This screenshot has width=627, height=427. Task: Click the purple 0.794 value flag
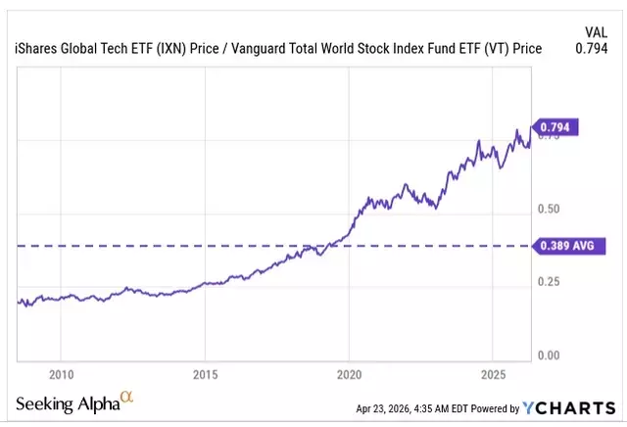(555, 126)
